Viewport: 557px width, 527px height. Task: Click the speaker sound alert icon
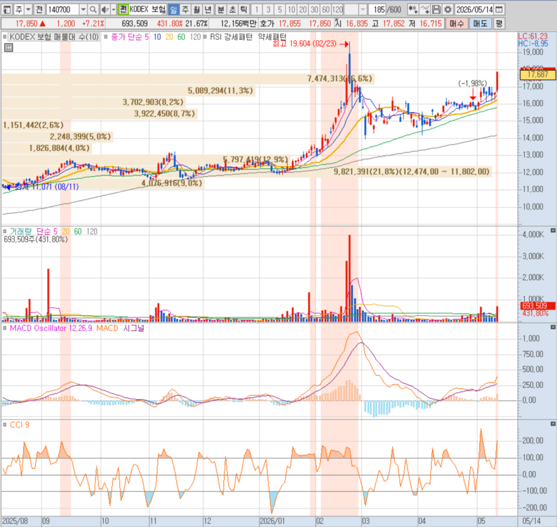point(105,10)
